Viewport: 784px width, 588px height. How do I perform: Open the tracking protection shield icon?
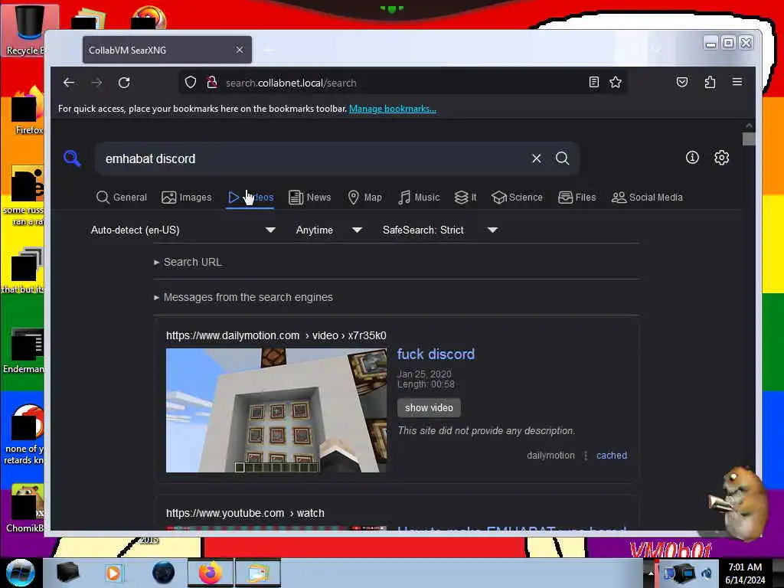click(x=190, y=83)
